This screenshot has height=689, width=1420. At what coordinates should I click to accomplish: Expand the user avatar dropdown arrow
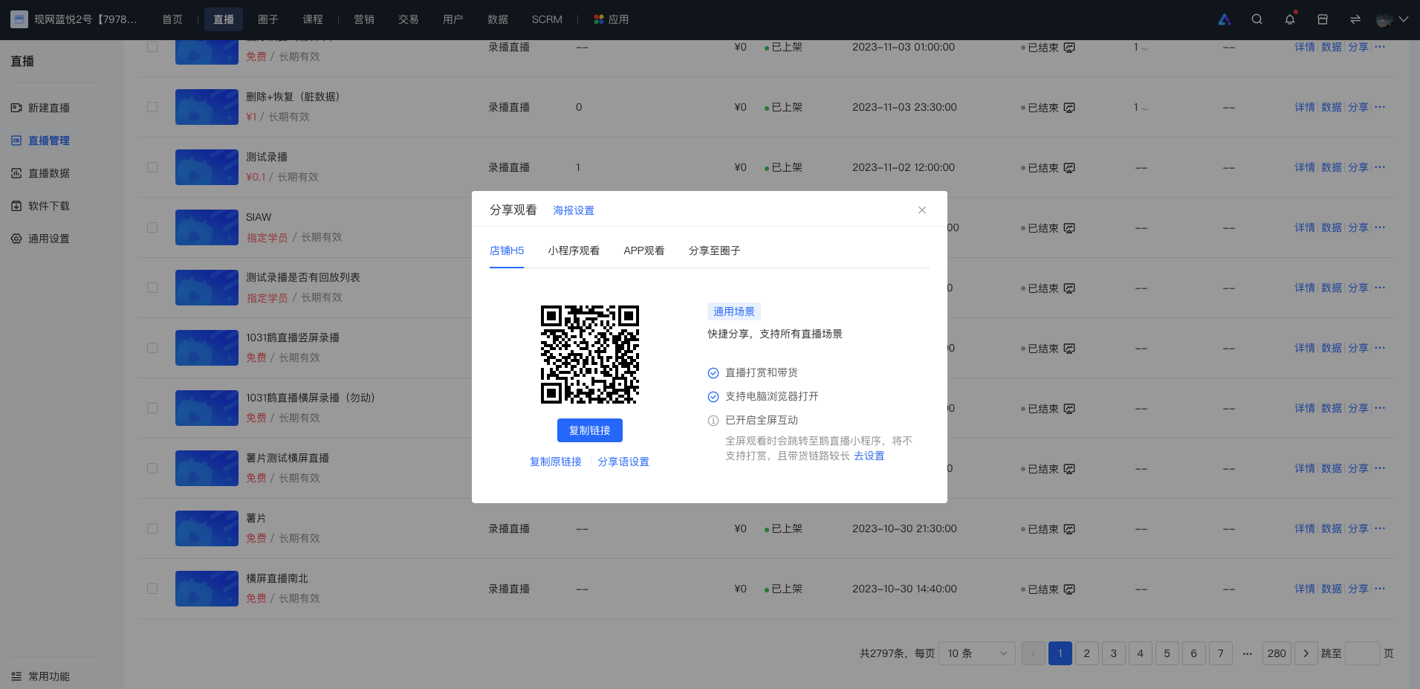tap(1404, 19)
